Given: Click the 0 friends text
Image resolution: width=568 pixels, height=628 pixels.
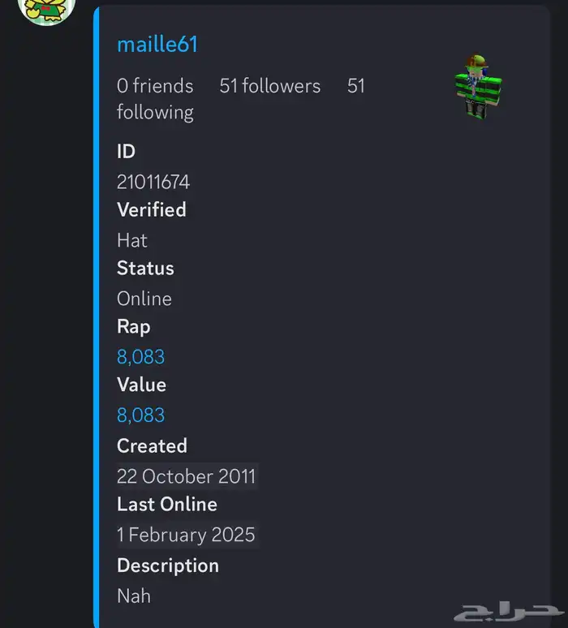Looking at the screenshot, I should 155,86.
